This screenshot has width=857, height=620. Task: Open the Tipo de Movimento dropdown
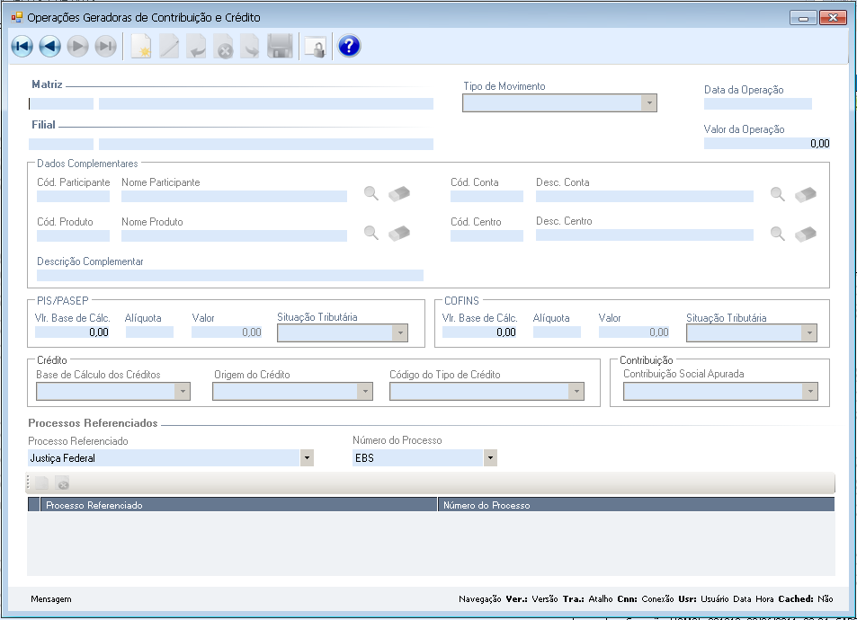[648, 103]
